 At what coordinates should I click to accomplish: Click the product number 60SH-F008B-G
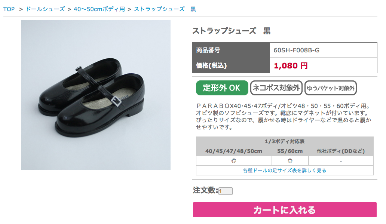297,50
